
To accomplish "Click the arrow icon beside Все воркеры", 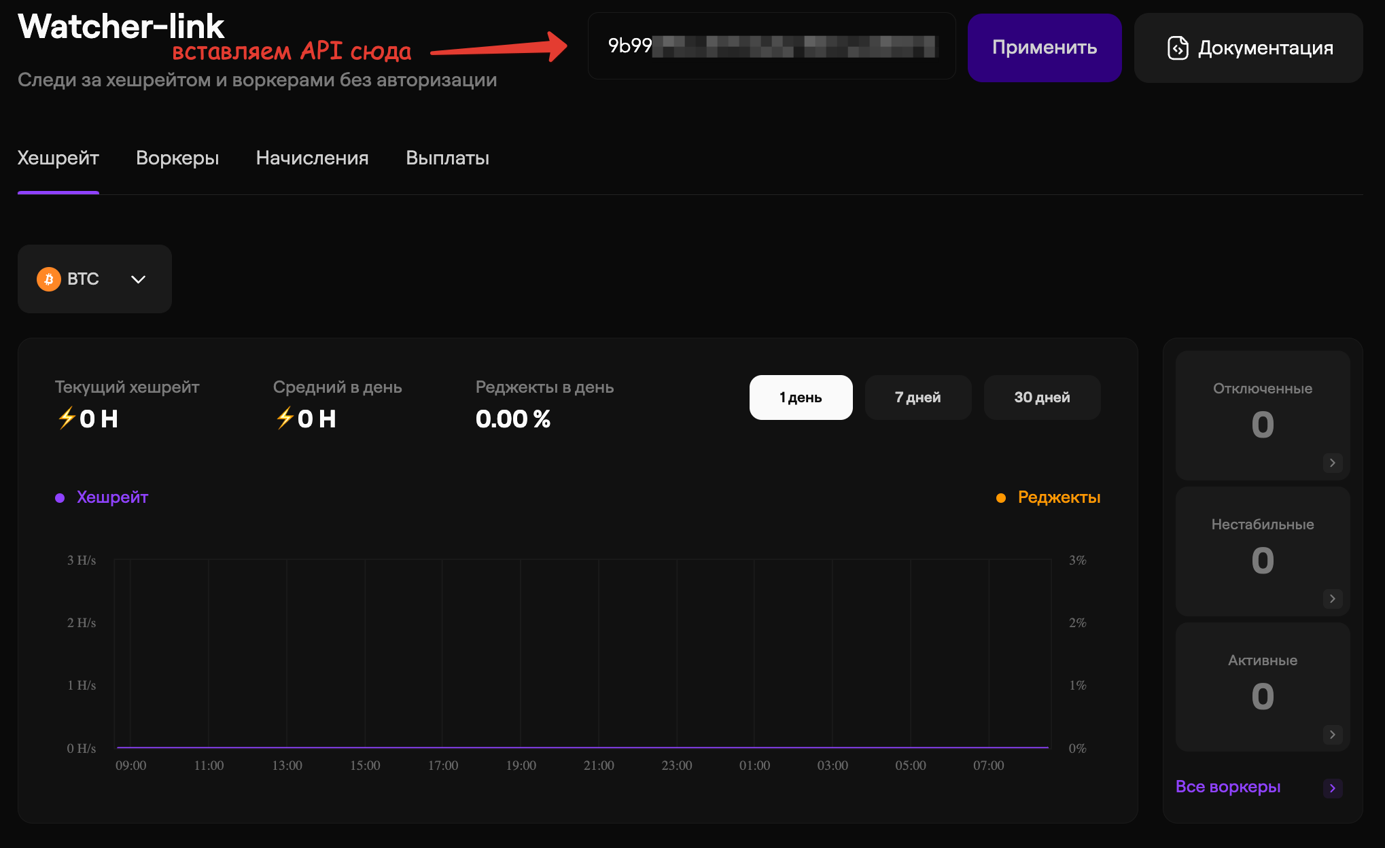I will tap(1333, 787).
